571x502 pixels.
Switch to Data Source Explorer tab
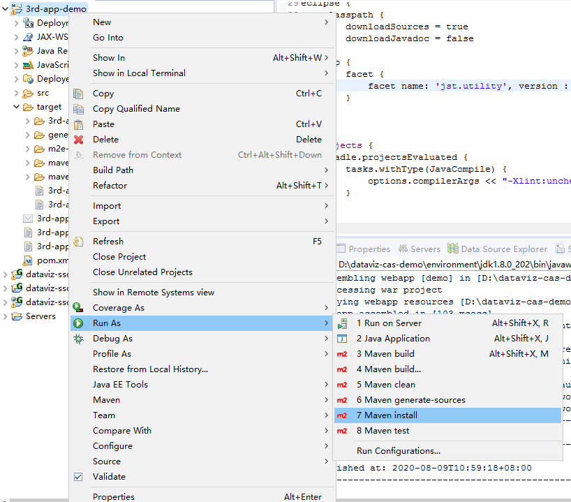coord(498,249)
